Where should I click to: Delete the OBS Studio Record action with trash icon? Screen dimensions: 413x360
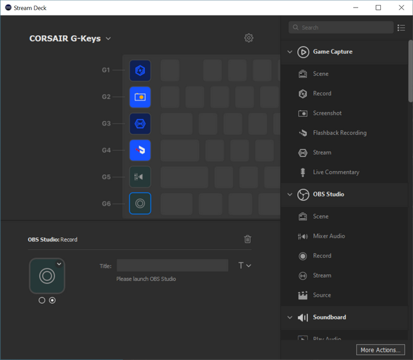pyautogui.click(x=248, y=239)
